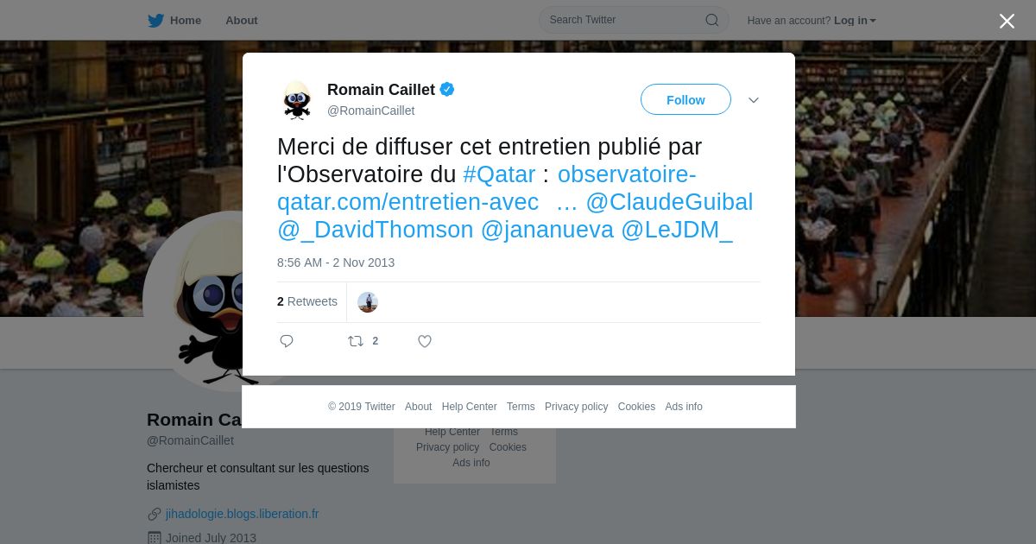Click the Twitter bird logo icon
The width and height of the screenshot is (1036, 544).
point(155,21)
